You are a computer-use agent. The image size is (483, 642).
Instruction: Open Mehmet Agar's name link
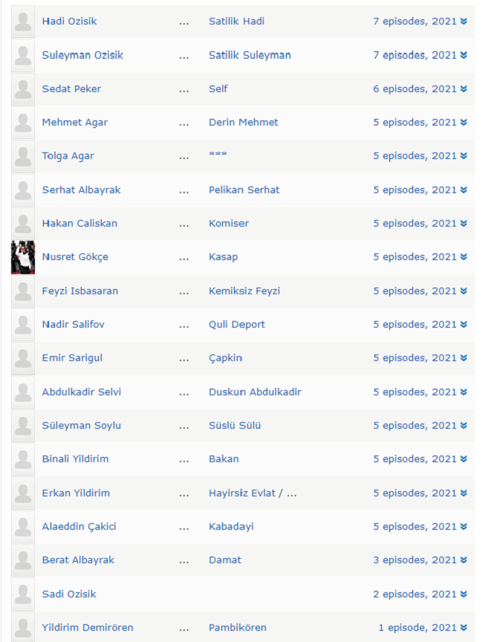[75, 123]
